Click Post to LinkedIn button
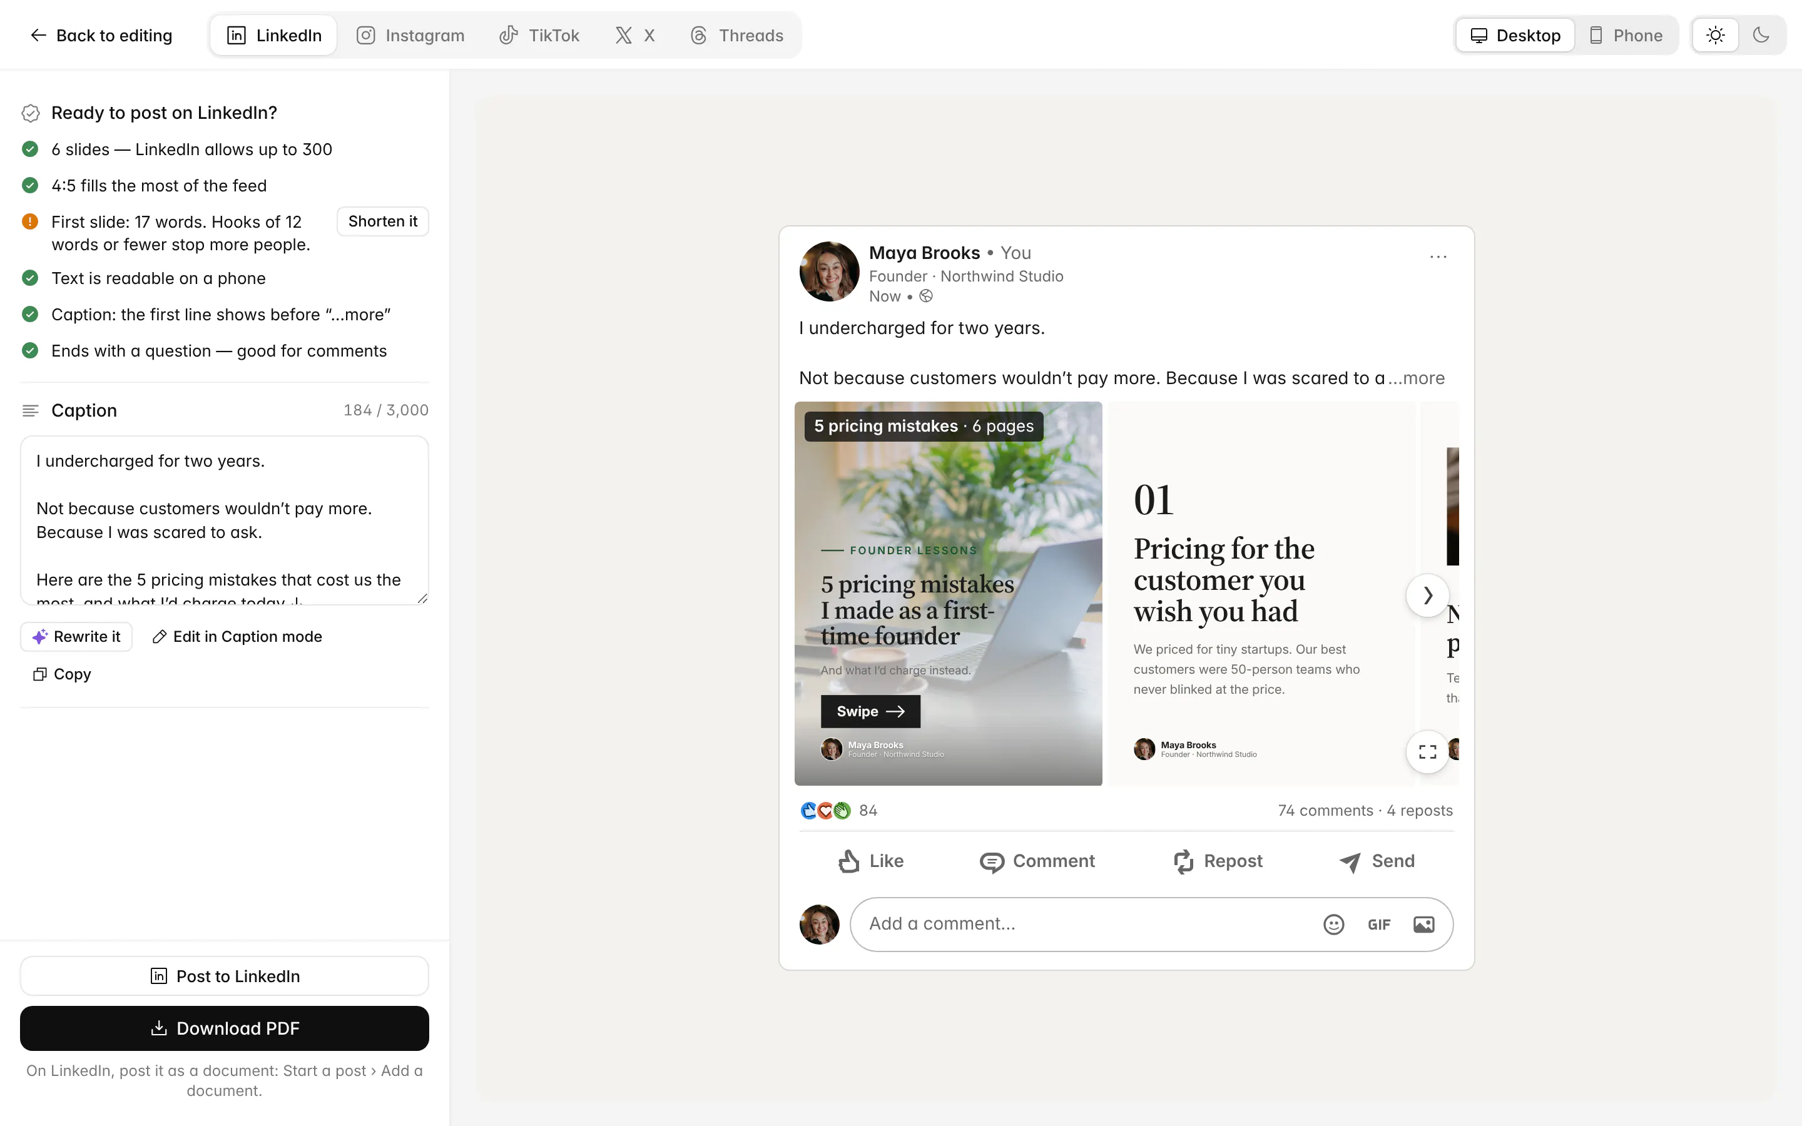Image resolution: width=1802 pixels, height=1126 pixels. pos(224,976)
